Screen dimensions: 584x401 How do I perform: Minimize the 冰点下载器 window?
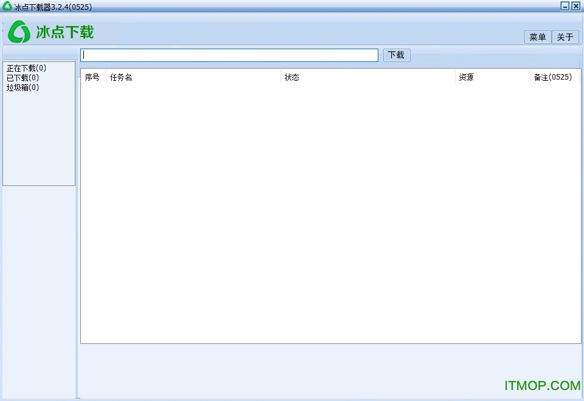point(565,6)
